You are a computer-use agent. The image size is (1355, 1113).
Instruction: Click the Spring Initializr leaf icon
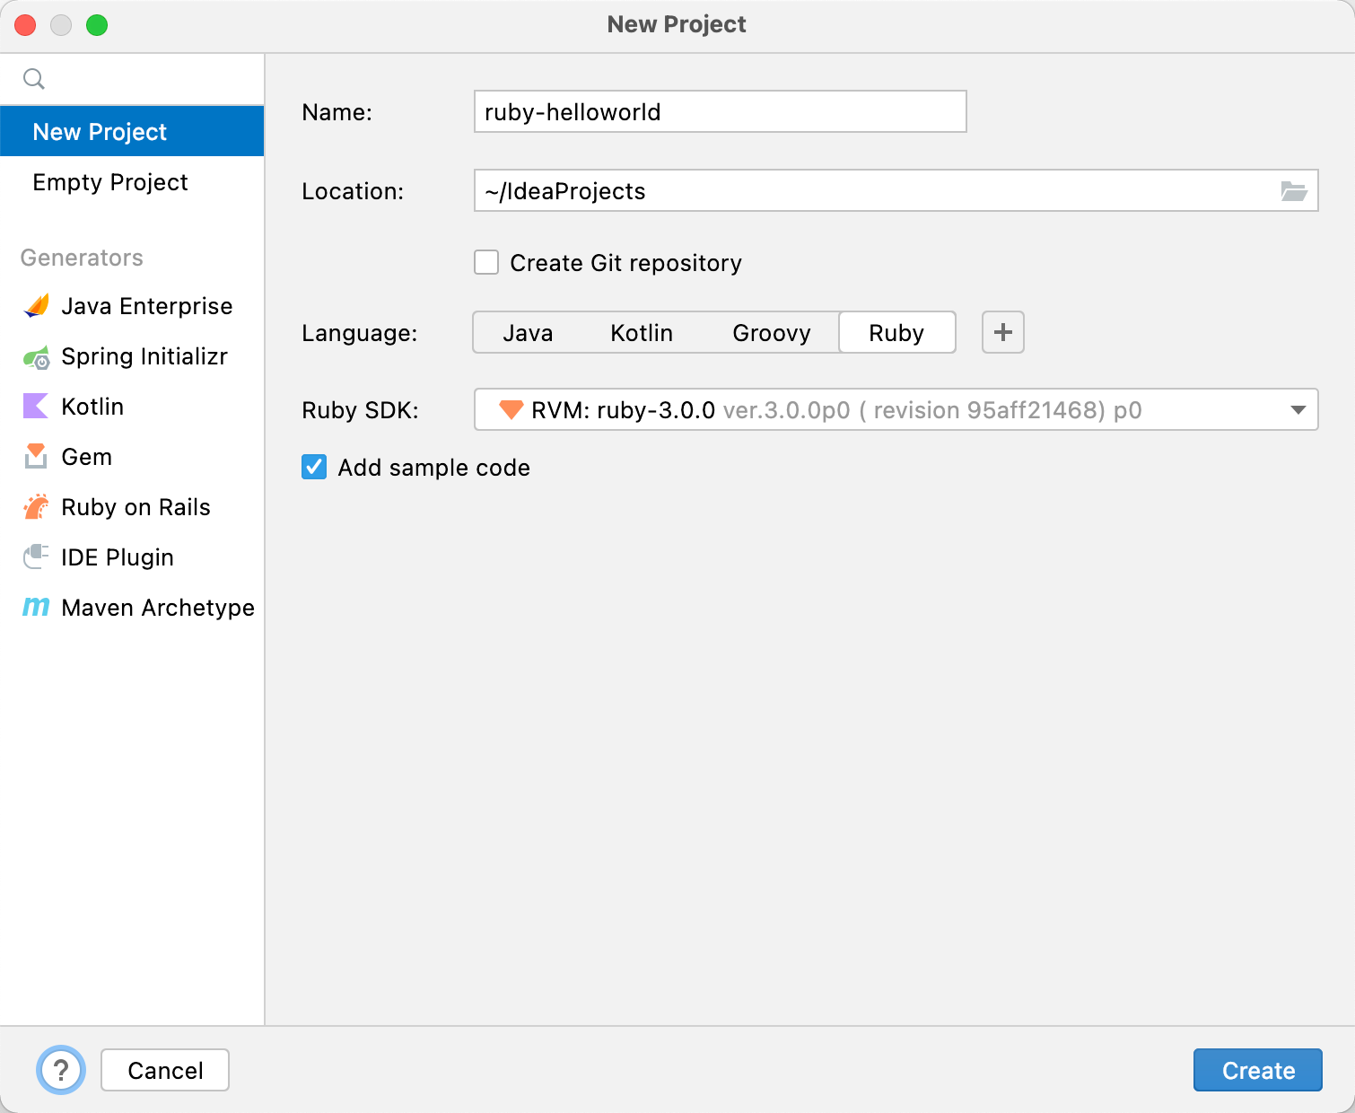(36, 357)
